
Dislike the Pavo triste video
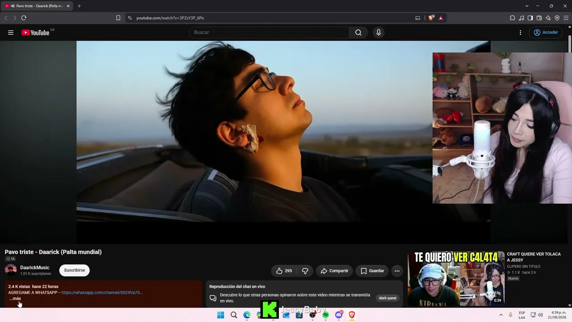305,271
